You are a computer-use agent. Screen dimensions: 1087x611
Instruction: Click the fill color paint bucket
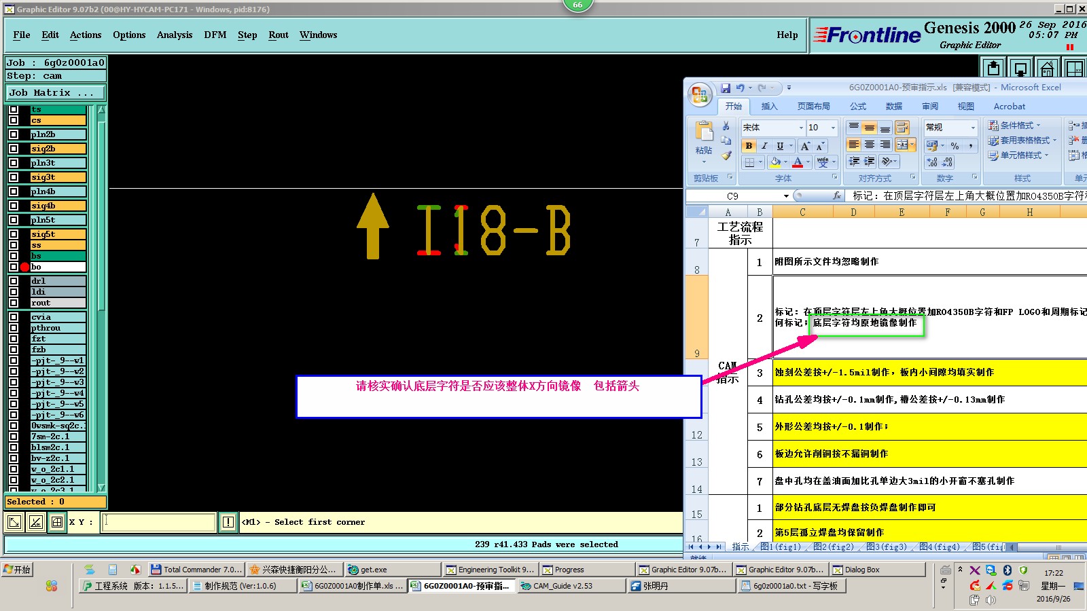click(x=775, y=162)
